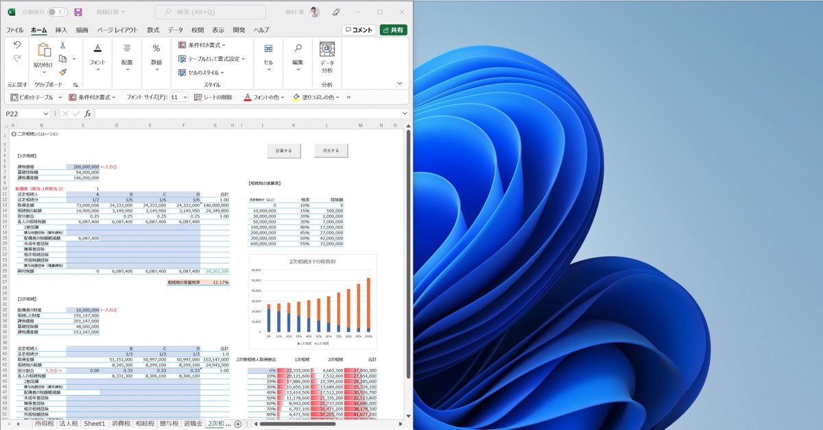Show more quick access toolbar commands (»)

click(x=348, y=97)
